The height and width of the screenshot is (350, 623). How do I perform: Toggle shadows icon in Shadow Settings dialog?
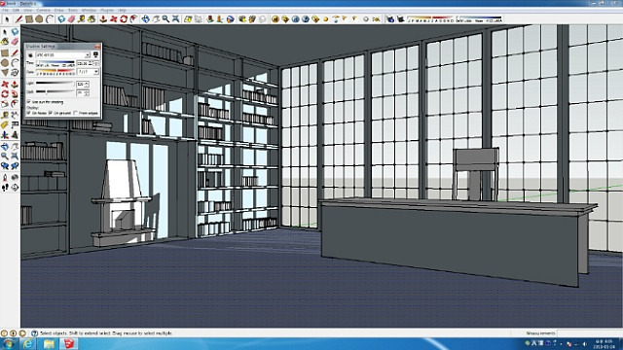click(x=30, y=55)
